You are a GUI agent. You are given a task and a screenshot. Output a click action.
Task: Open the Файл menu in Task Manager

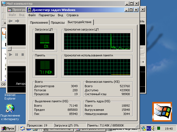[32, 15]
